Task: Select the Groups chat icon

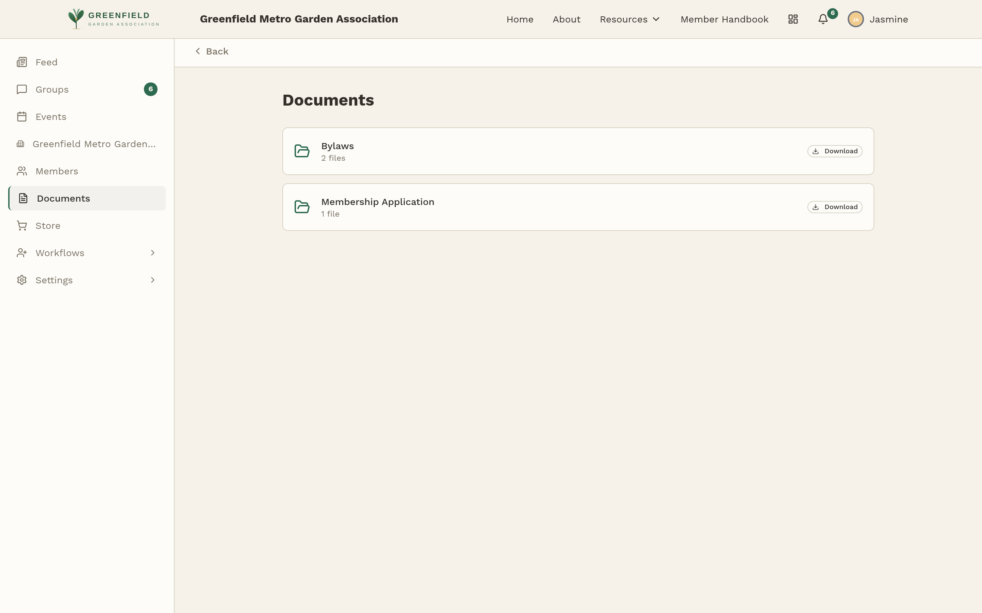Action: 21,89
